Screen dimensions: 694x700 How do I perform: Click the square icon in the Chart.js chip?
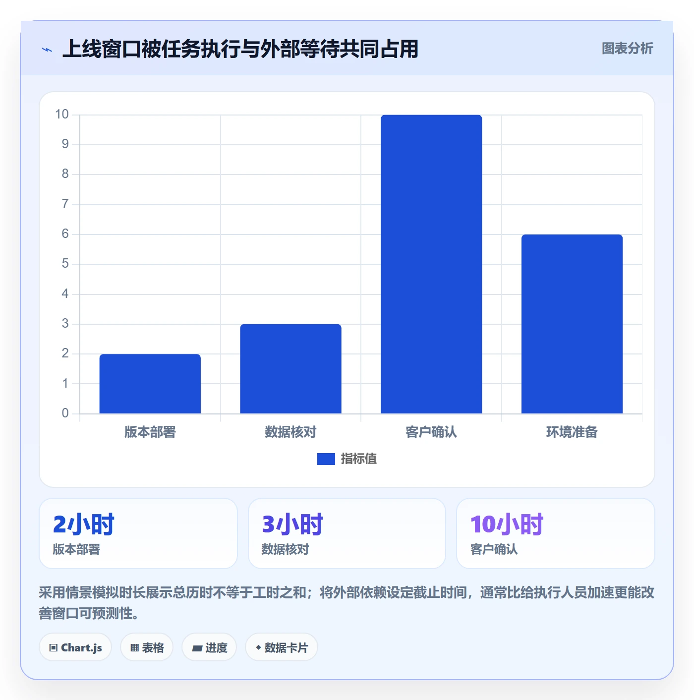click(54, 648)
